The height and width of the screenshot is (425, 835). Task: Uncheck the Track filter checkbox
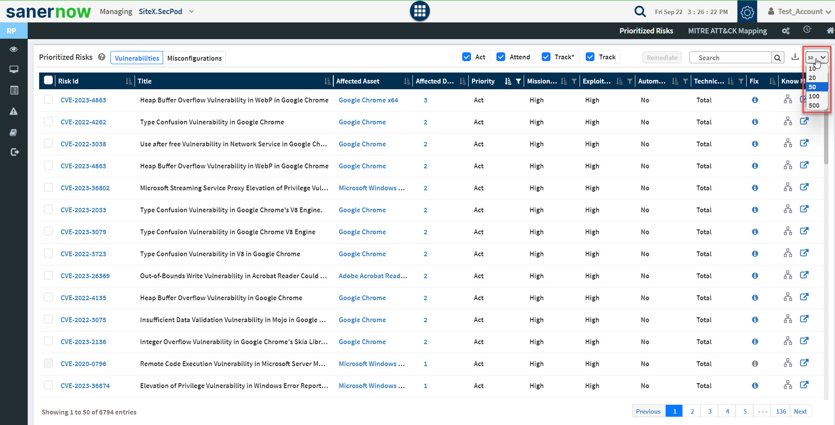591,57
